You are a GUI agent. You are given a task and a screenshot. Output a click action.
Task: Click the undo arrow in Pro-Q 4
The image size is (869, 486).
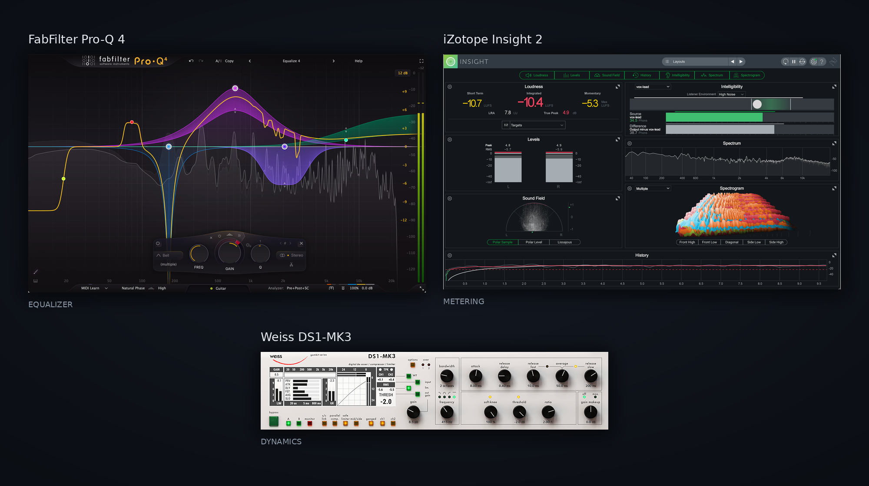tap(191, 61)
